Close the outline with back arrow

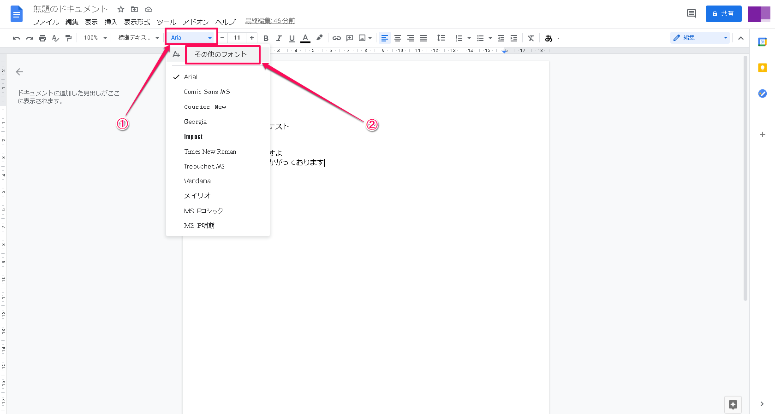(19, 72)
